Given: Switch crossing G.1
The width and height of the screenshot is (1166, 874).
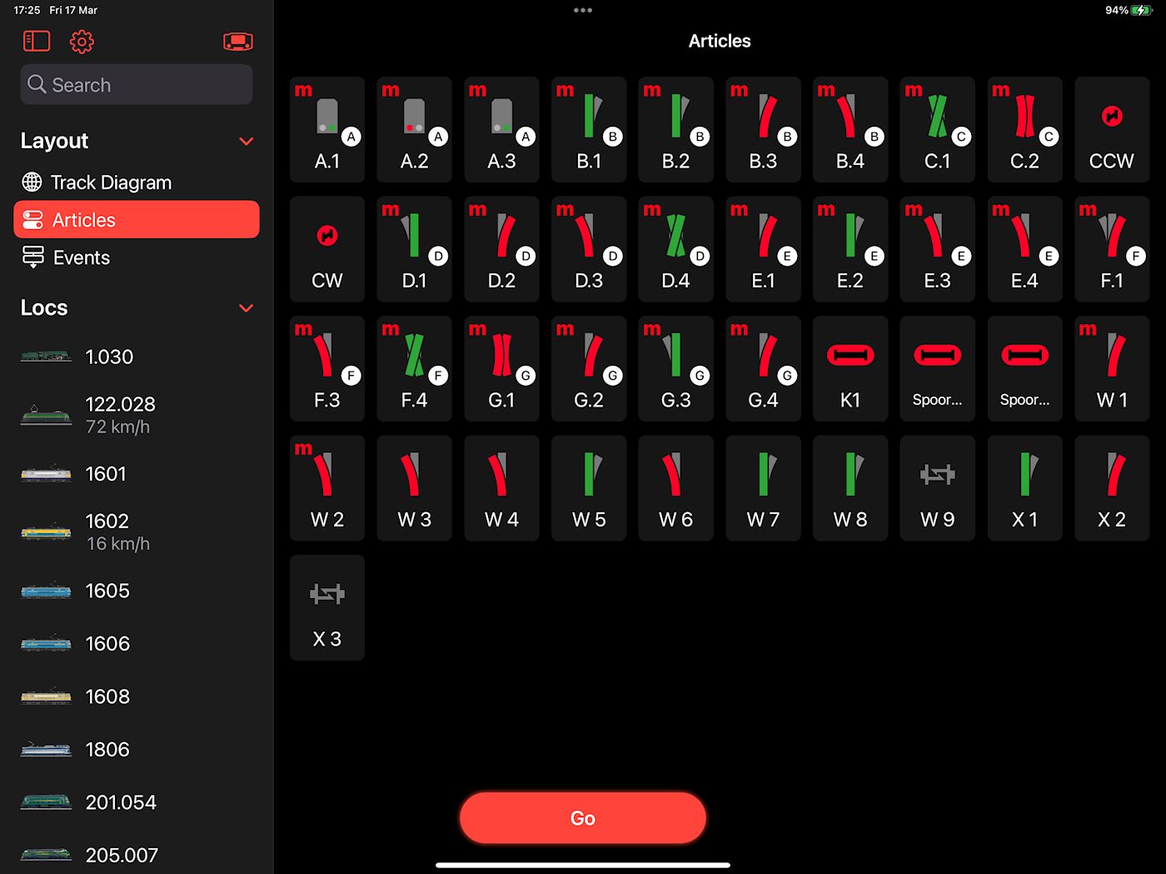Looking at the screenshot, I should coord(501,368).
